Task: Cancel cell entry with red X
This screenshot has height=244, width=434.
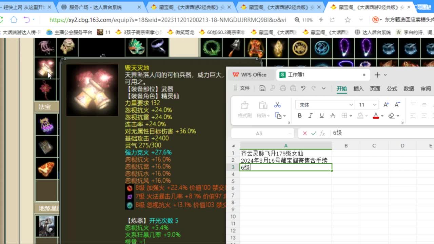Action: [x=304, y=134]
